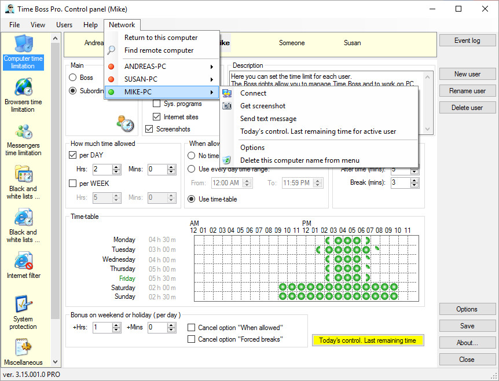Click the bonus +Hrs input field
The height and width of the screenshot is (381, 499).
102,327
